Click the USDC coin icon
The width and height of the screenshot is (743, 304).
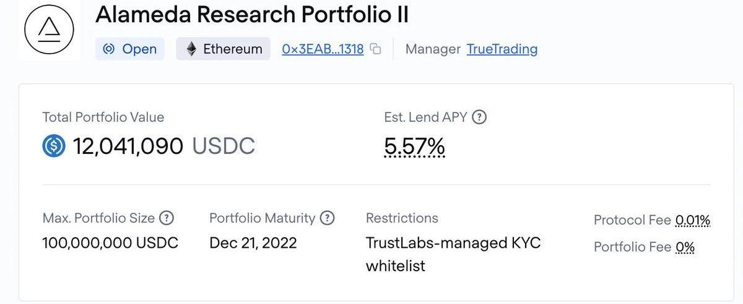tap(54, 146)
